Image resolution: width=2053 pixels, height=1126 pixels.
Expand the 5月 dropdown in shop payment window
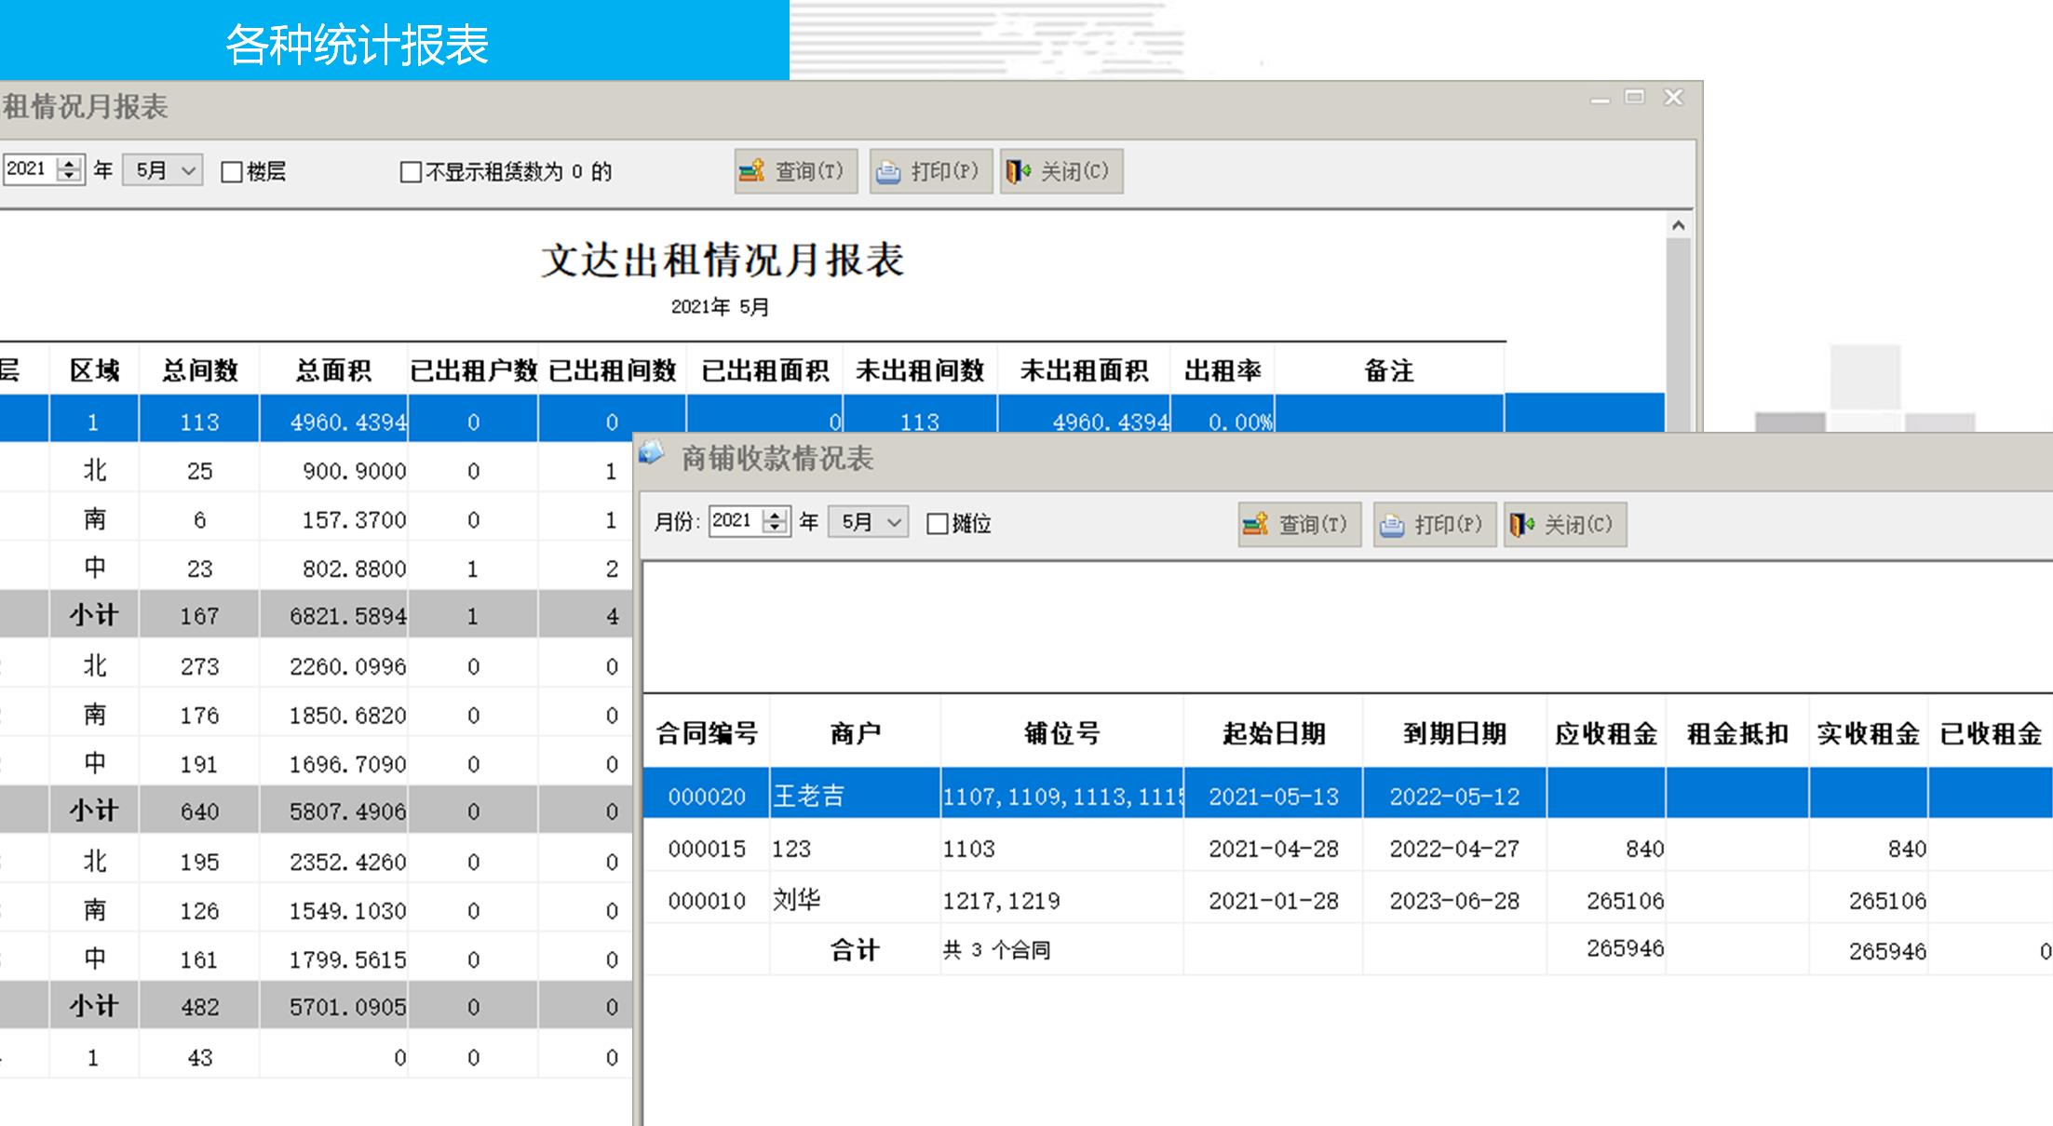click(894, 523)
